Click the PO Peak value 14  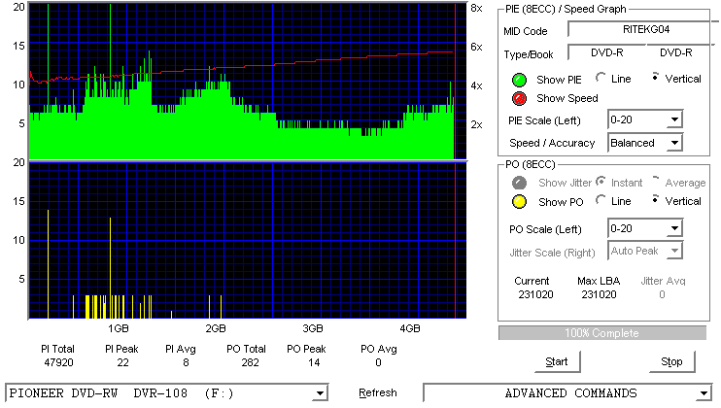[x=314, y=362]
